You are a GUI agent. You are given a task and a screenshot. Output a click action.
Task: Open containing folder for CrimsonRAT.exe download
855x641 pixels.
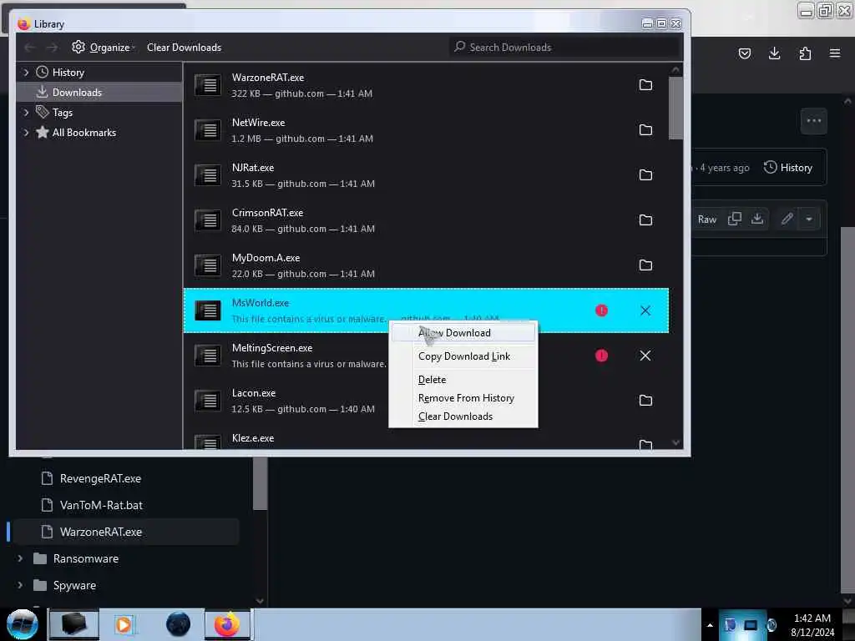point(645,220)
